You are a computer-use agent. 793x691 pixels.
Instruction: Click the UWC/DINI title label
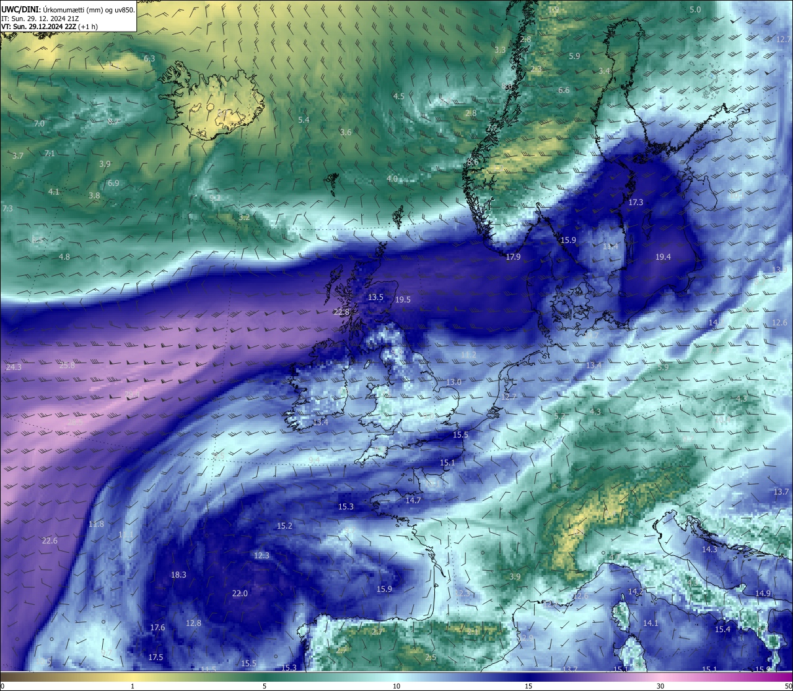pyautogui.click(x=20, y=9)
